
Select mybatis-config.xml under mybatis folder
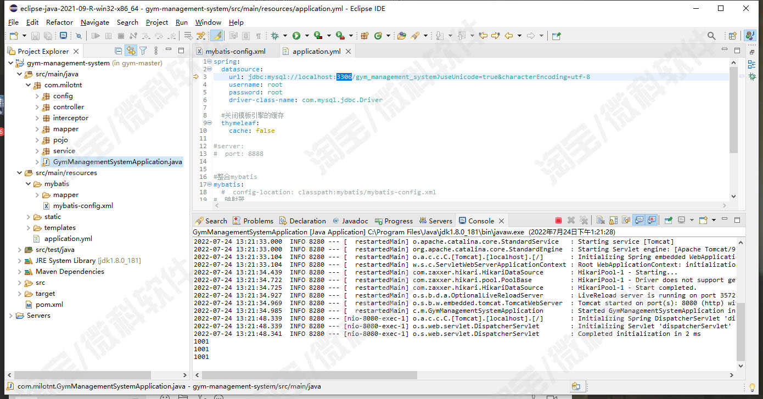click(x=83, y=206)
